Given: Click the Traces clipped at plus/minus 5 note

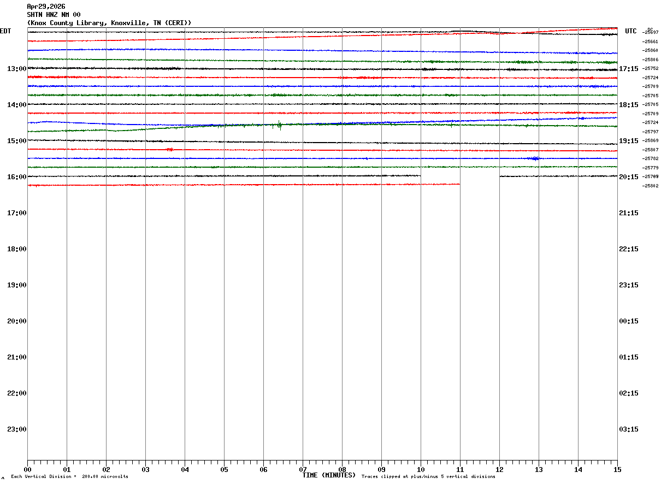Looking at the screenshot, I should pyautogui.click(x=428, y=477).
